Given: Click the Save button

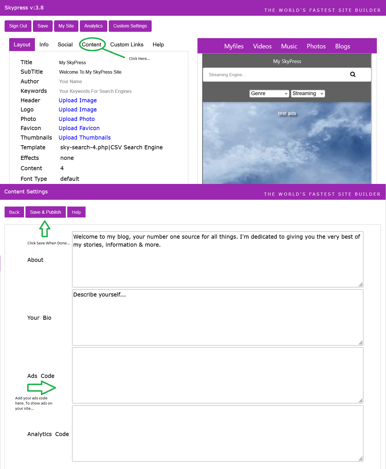Looking at the screenshot, I should tap(43, 26).
